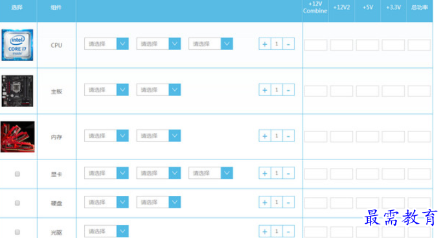Click the 主板 component label
This screenshot has width=443, height=238.
coord(56,91)
